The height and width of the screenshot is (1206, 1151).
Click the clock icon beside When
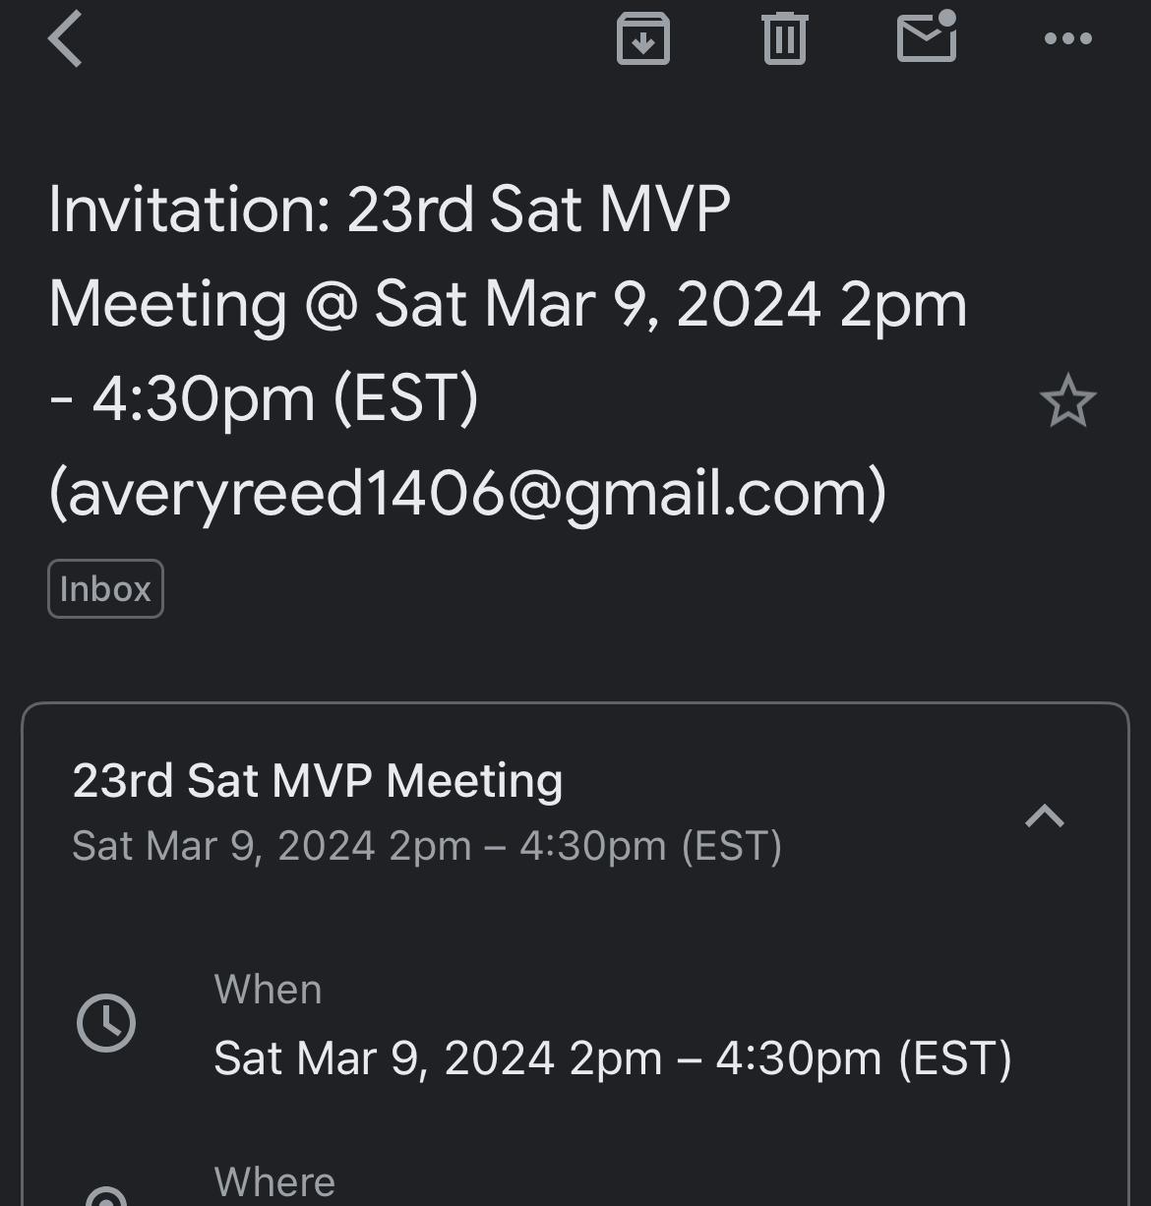pyautogui.click(x=106, y=1023)
